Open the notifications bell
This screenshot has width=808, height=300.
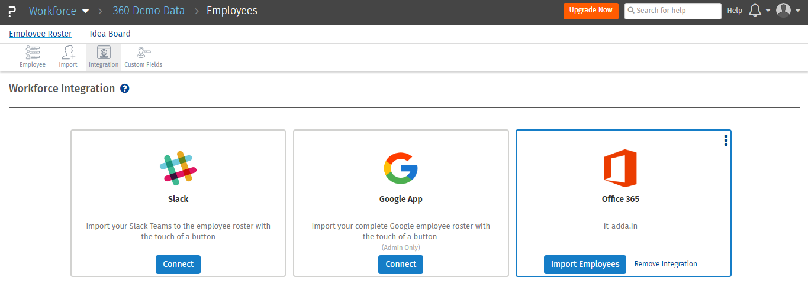pyautogui.click(x=755, y=11)
